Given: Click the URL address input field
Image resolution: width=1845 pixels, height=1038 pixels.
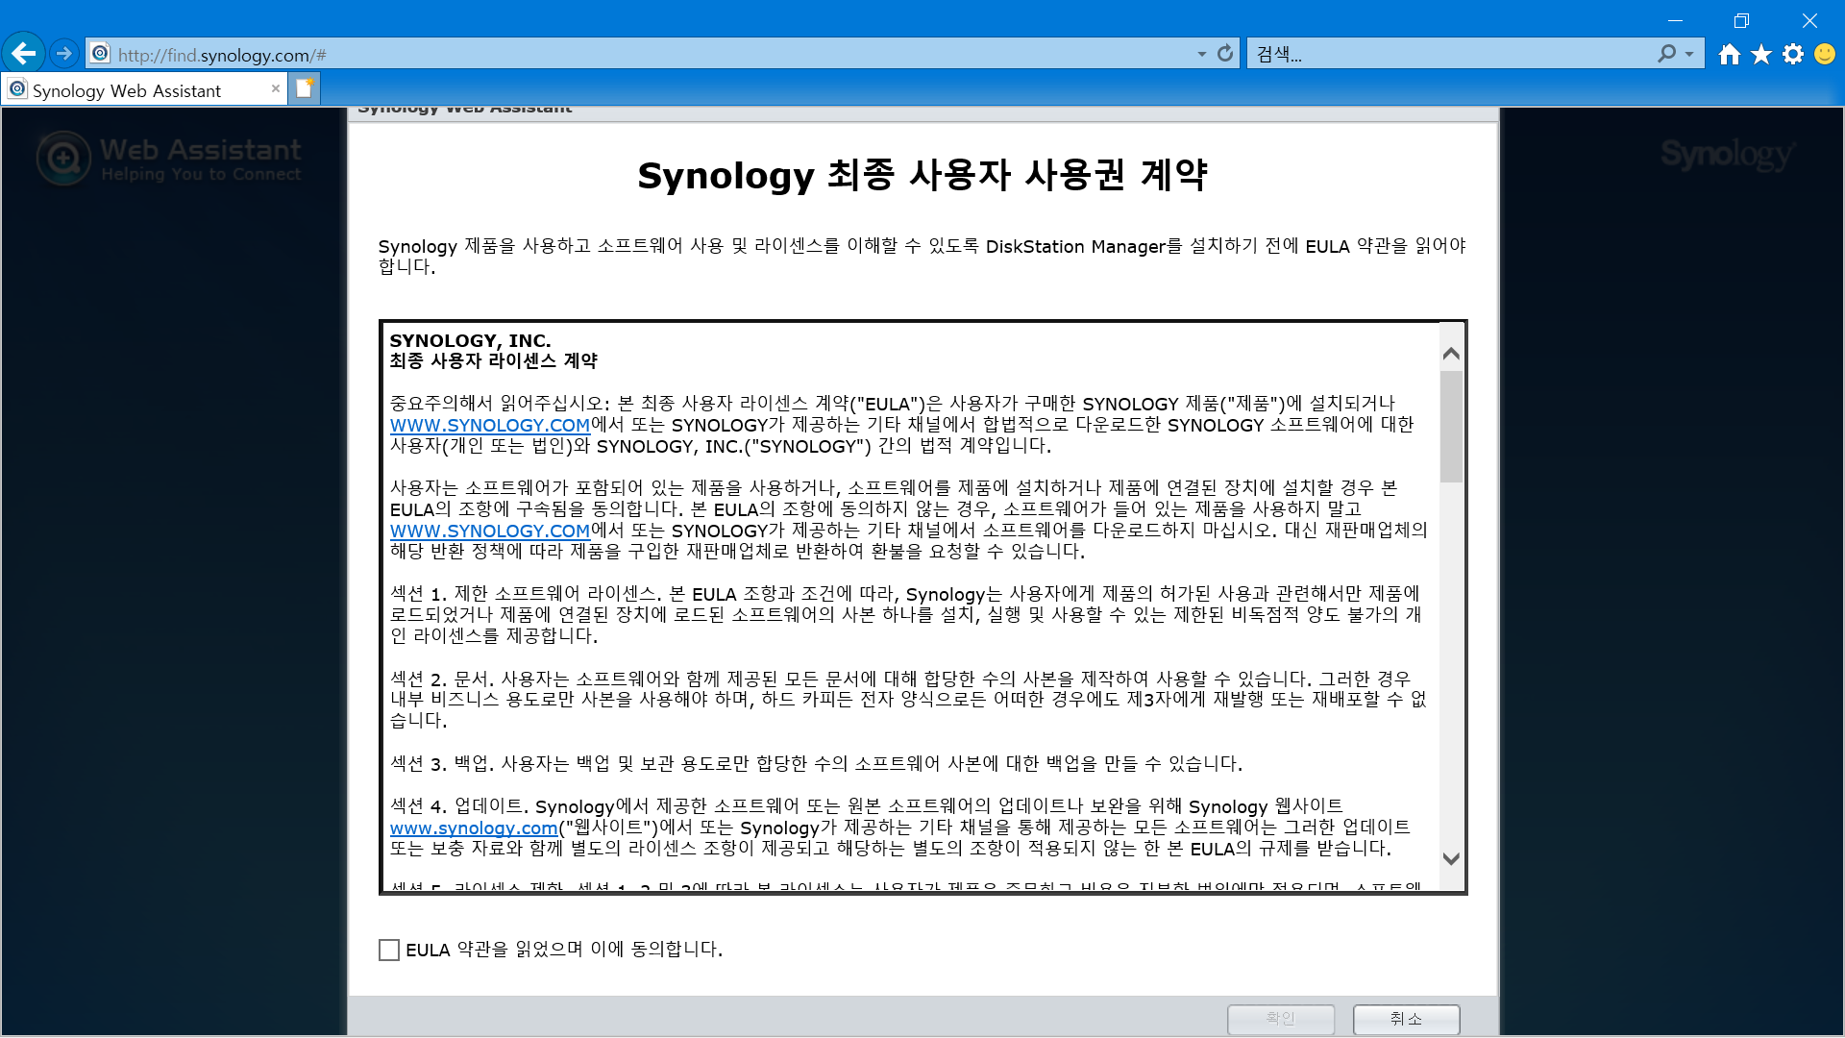Looking at the screenshot, I should [x=653, y=55].
